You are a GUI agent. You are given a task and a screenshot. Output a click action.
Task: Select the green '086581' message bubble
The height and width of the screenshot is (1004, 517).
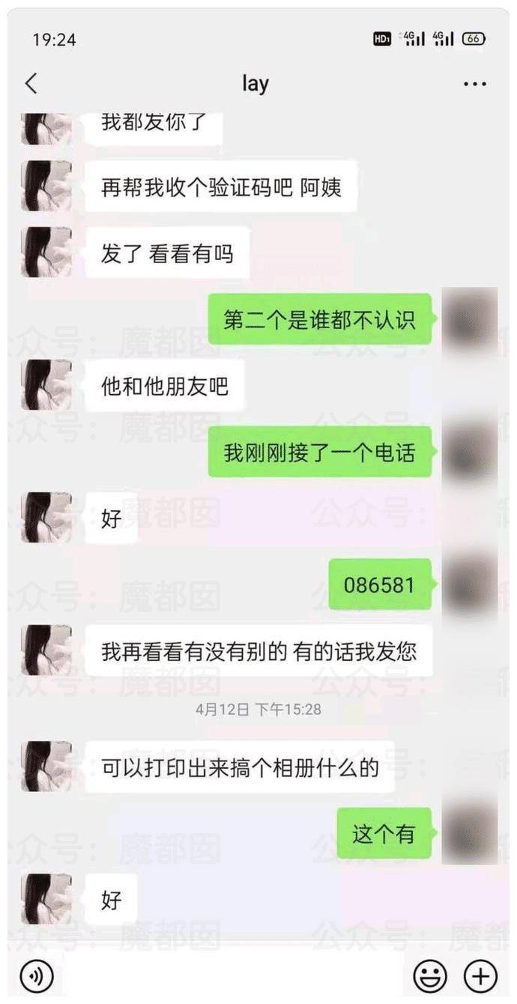click(x=380, y=584)
